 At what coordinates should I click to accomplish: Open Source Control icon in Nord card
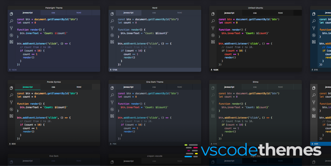[x=112, y=28]
